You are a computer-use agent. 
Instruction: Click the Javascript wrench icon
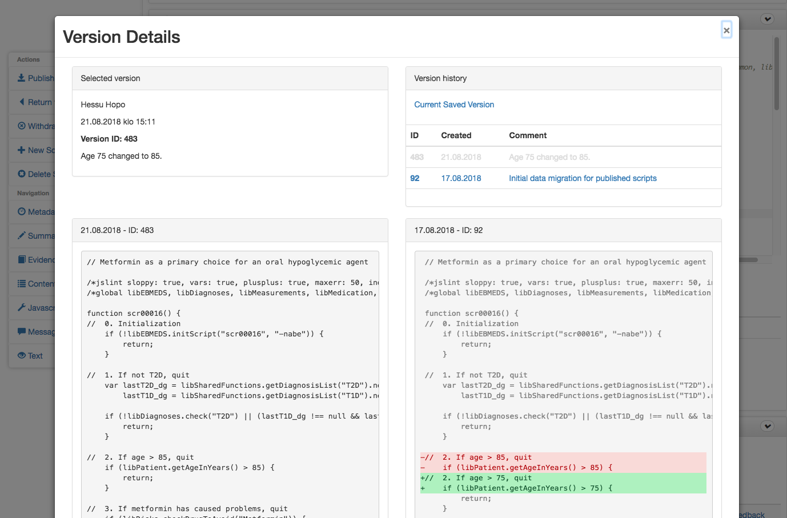[22, 307]
